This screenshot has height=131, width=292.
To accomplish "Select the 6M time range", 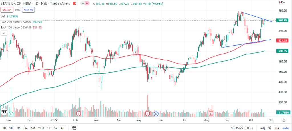I will click(33, 128).
